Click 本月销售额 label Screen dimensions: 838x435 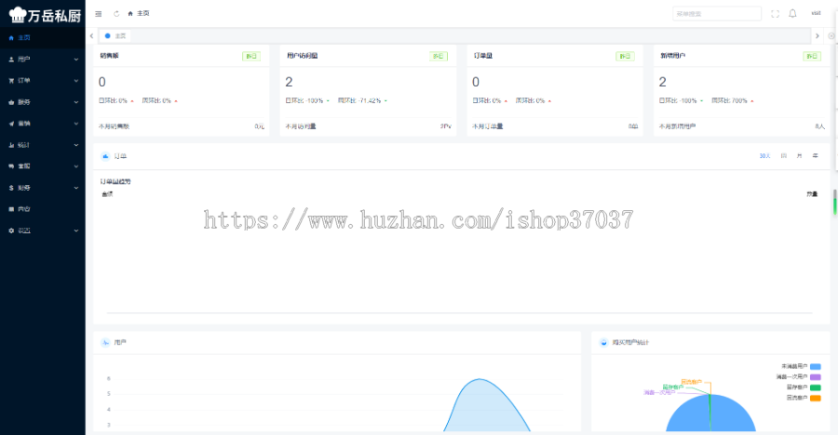[114, 126]
